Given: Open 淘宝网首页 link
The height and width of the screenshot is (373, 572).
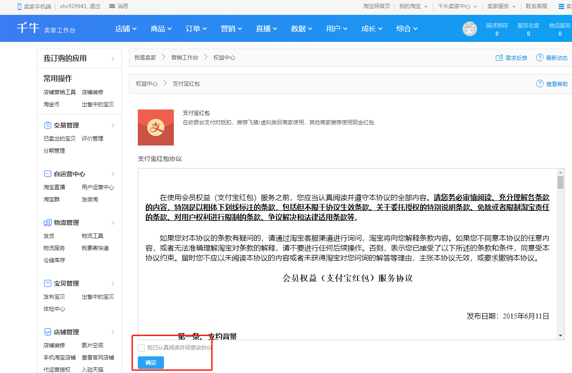Looking at the screenshot, I should pyautogui.click(x=377, y=6).
